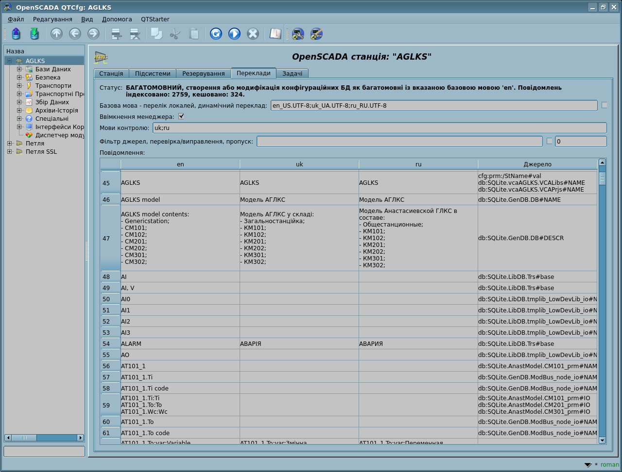
Task: Click the Бази Даних database icon
Action: 29,69
